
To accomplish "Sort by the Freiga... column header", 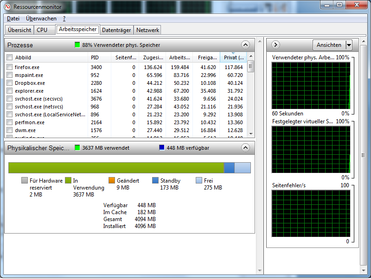I will click(x=206, y=57).
